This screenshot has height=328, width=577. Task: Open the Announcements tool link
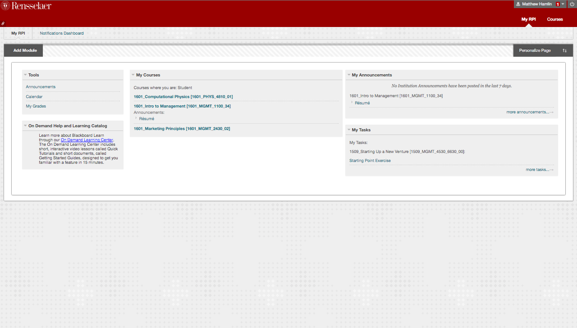(x=41, y=87)
